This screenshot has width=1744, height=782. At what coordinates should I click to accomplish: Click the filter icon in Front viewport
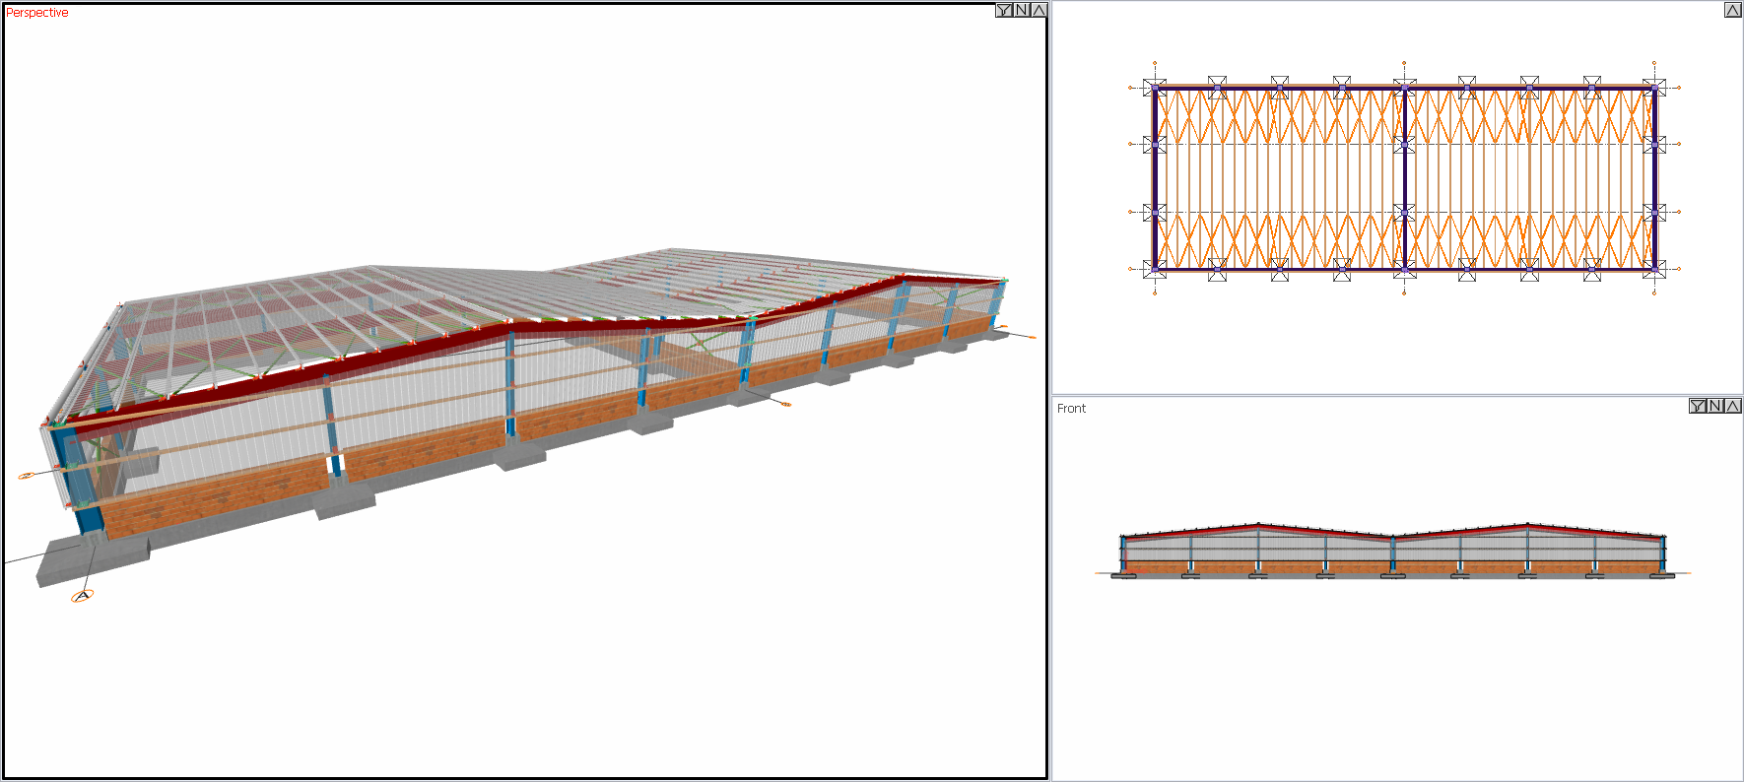(1698, 406)
